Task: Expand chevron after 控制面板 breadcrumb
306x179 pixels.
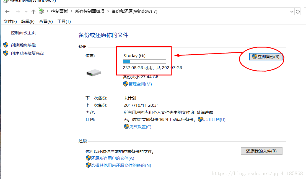Action: [x=71, y=11]
